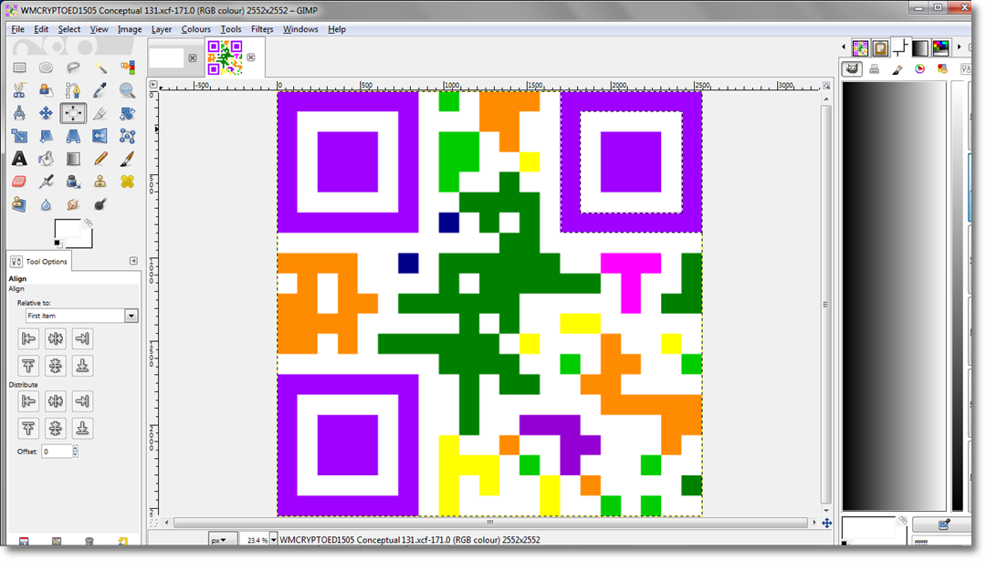Viewport: 986px width, 561px height.
Task: Open the Tool Options tab
Action: 39,261
